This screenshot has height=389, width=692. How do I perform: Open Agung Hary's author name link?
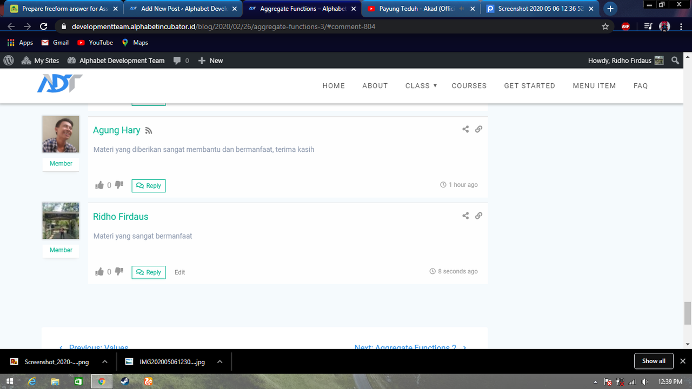[x=117, y=130]
